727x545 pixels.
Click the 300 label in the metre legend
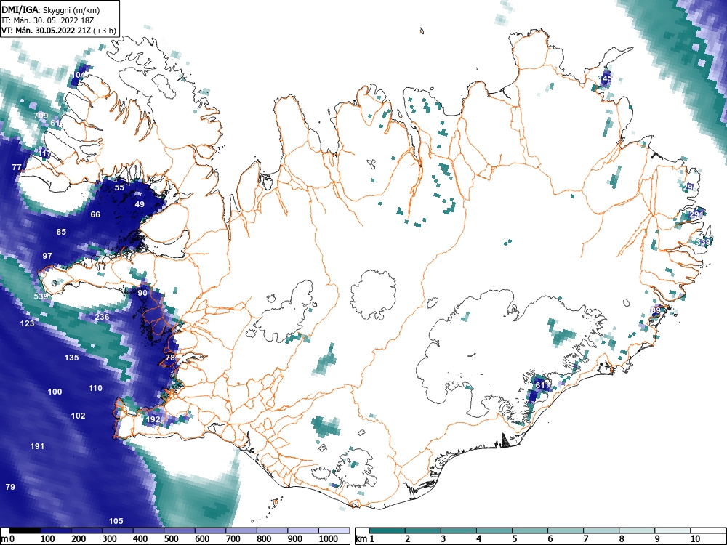coord(110,539)
